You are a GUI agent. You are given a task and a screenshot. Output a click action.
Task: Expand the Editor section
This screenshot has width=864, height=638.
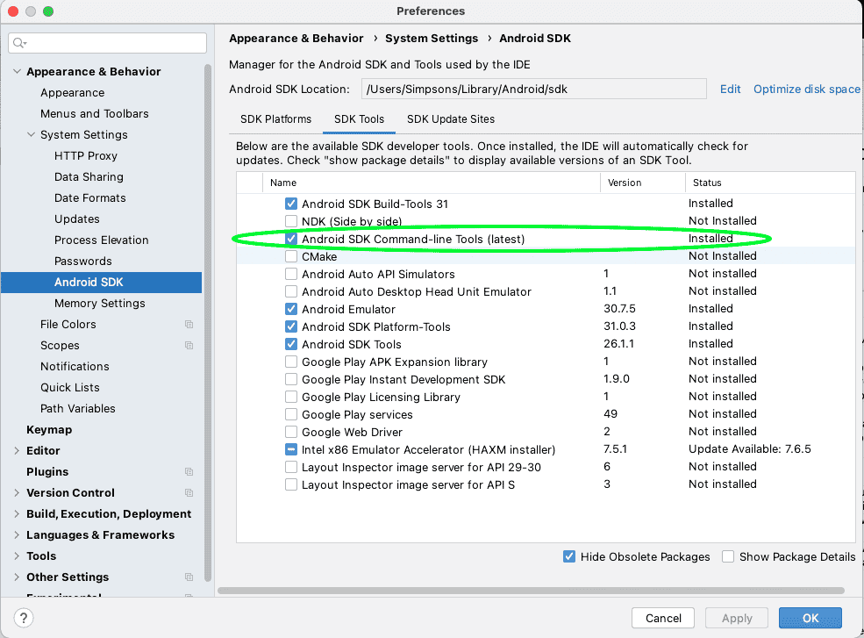17,450
